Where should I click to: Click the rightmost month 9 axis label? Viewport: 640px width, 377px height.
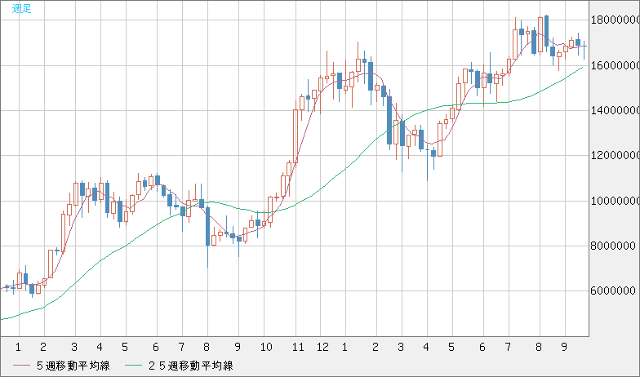tap(562, 346)
